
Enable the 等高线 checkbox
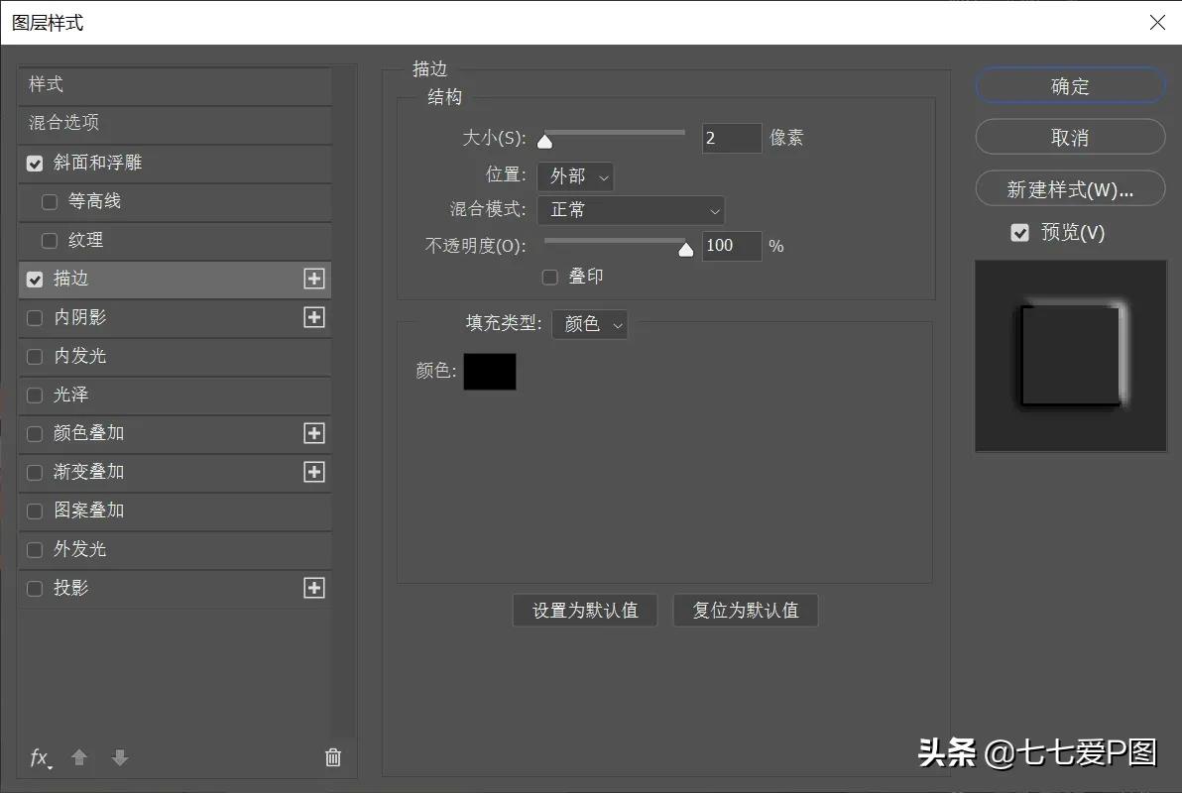50,202
